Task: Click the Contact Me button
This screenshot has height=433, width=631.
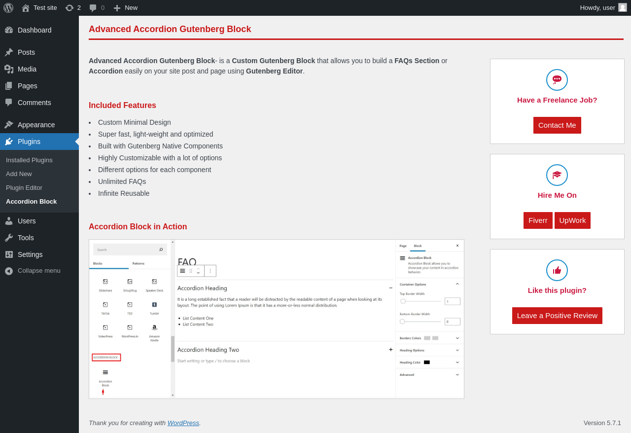Action: coord(557,125)
